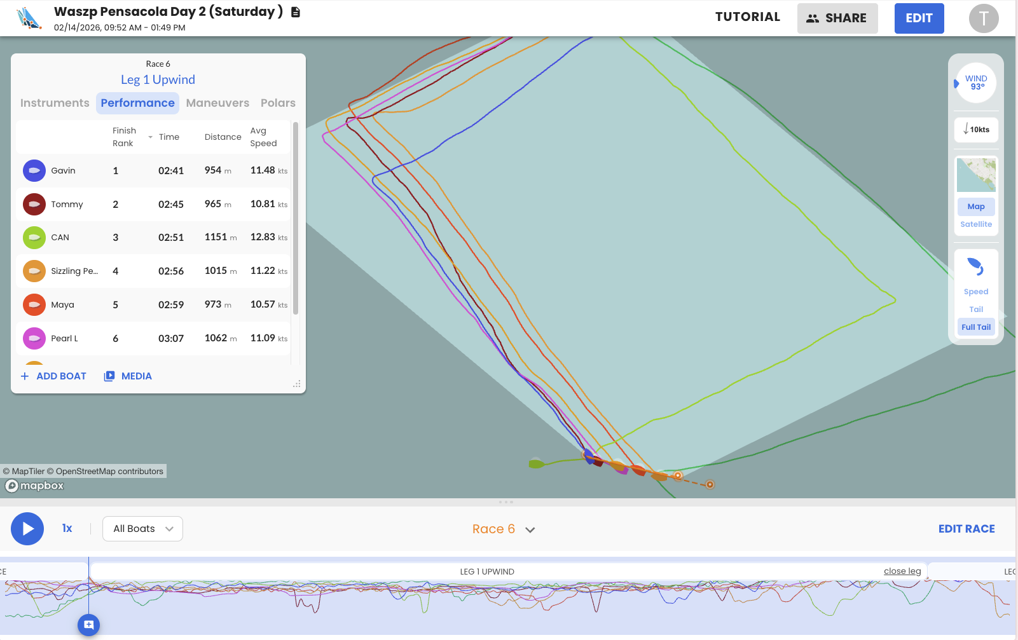The width and height of the screenshot is (1018, 640).
Task: Click the add comment bubble on timeline
Action: [88, 625]
